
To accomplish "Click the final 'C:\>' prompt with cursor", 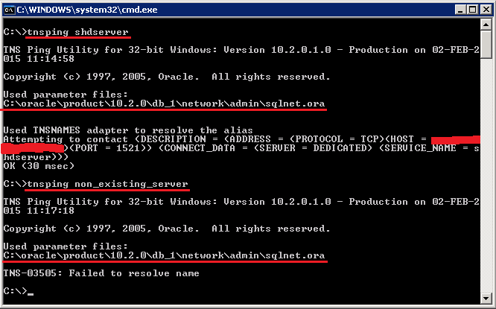I will coord(19,291).
